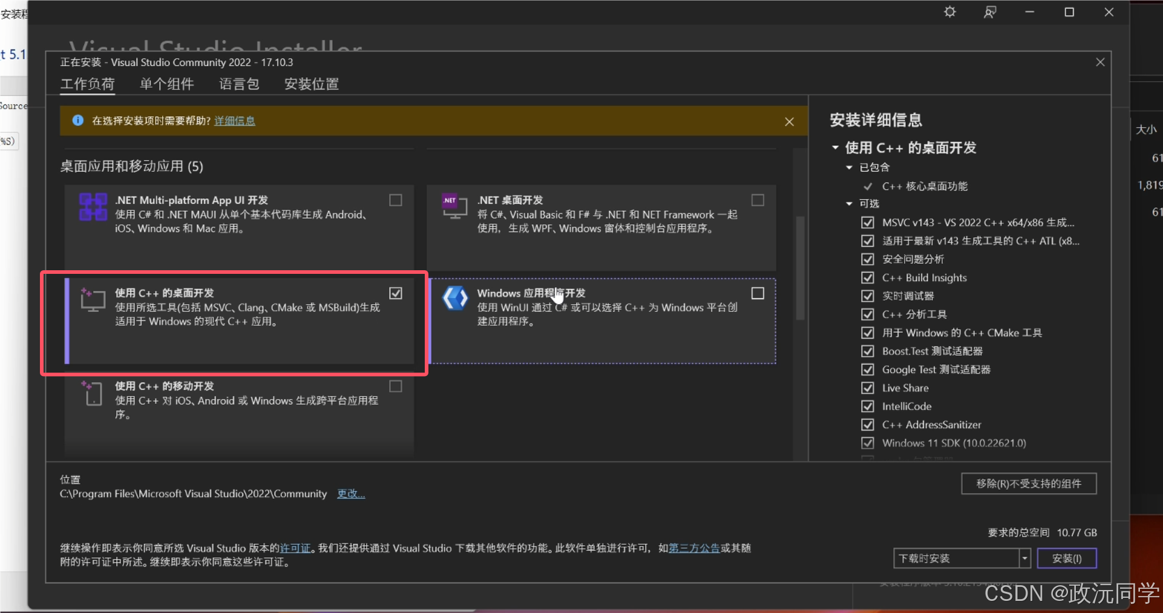This screenshot has height=613, width=1163.
Task: Open the 下载时安装 dropdown arrow
Action: (x=1024, y=559)
